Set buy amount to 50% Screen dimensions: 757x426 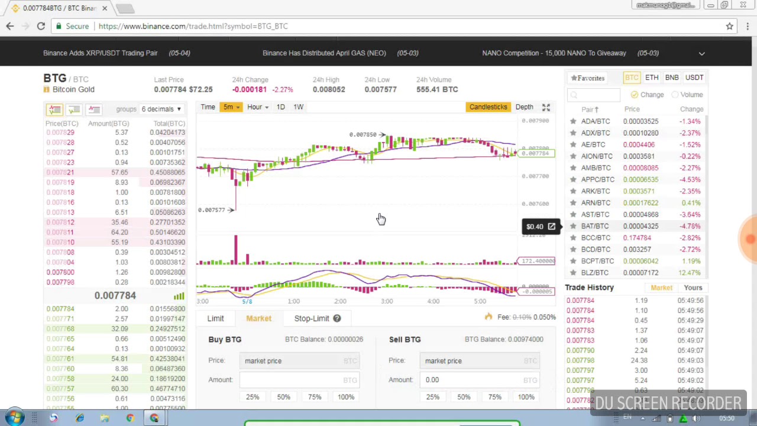pos(283,397)
